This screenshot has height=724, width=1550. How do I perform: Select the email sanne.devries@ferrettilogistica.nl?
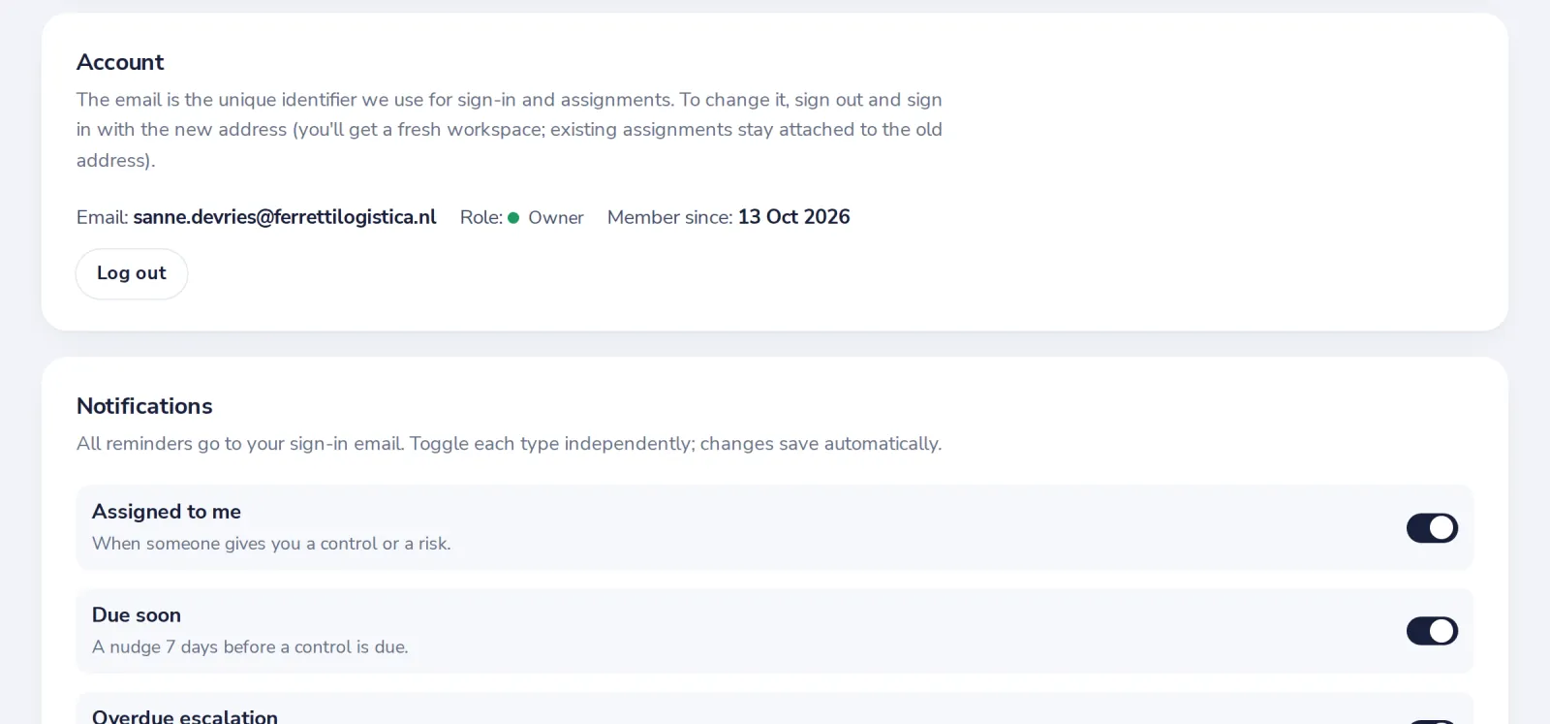click(285, 217)
